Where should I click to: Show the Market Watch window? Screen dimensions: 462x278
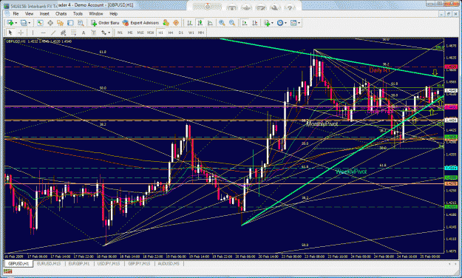[x=41, y=23]
